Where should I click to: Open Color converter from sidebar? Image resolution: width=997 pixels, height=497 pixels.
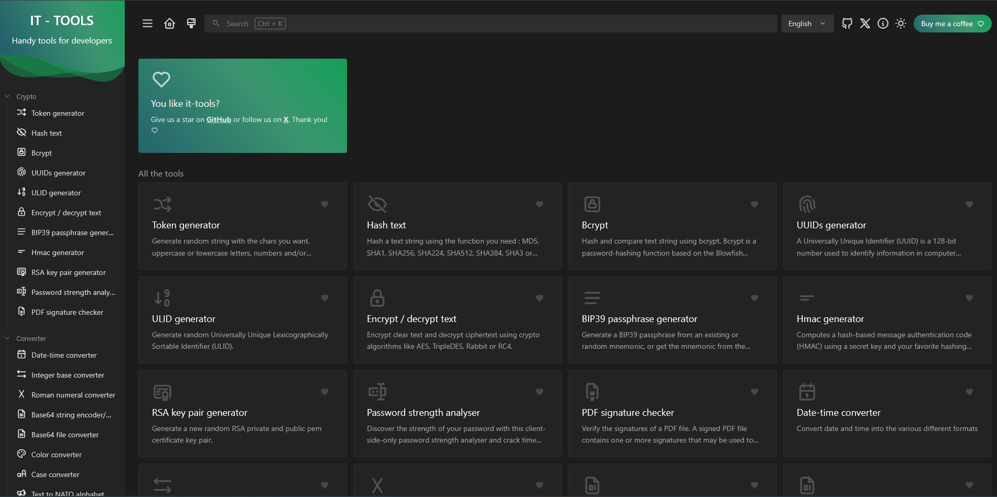click(57, 455)
